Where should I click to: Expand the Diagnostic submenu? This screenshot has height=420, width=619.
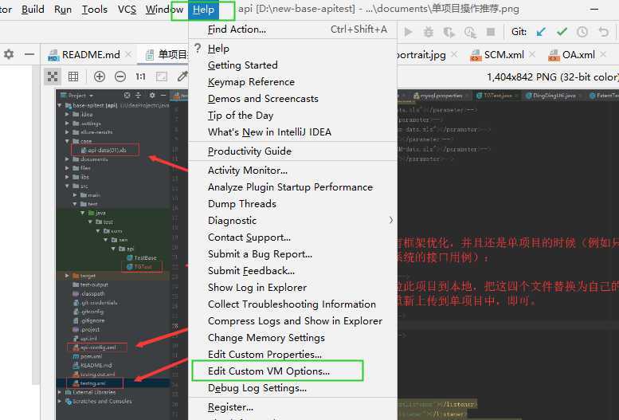293,221
